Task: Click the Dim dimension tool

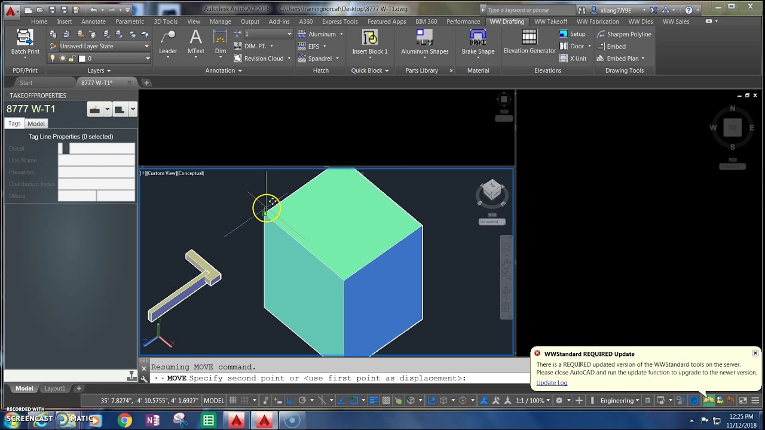Action: (x=221, y=42)
